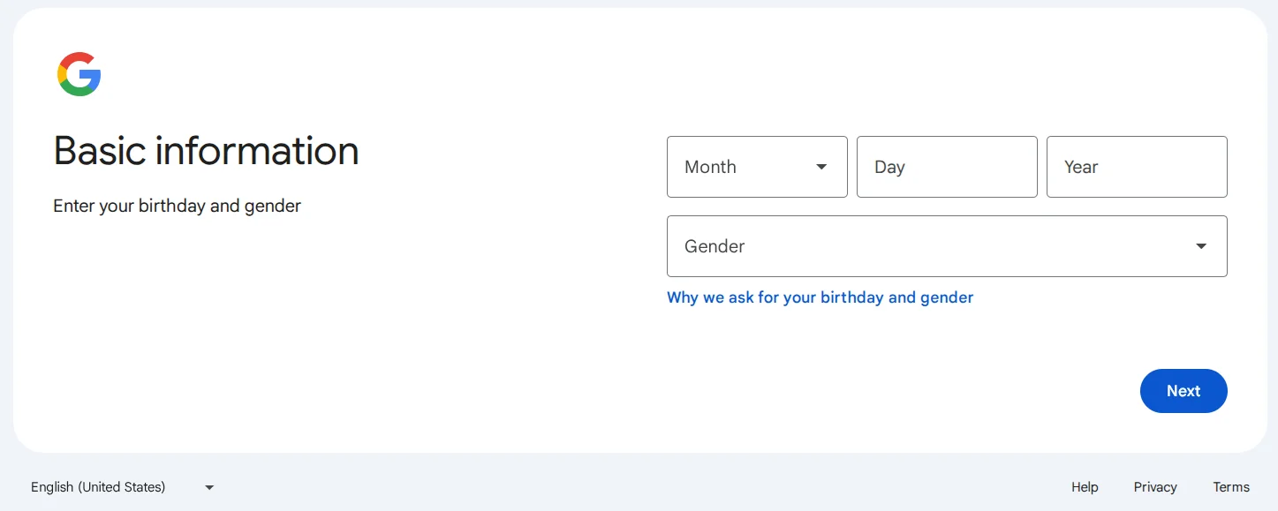Go to the Privacy link
Viewport: 1278px width, 511px height.
(1155, 487)
